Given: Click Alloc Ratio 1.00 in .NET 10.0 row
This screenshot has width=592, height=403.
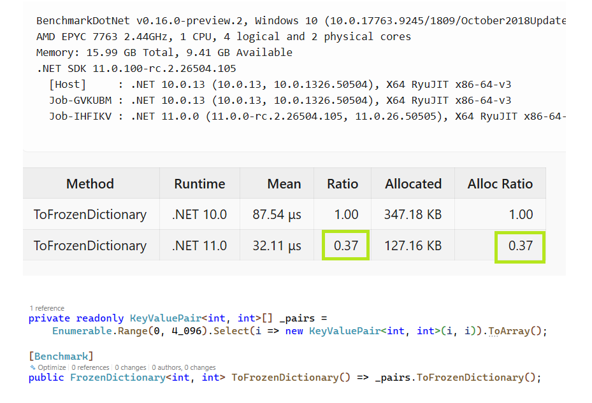Looking at the screenshot, I should pos(521,215).
